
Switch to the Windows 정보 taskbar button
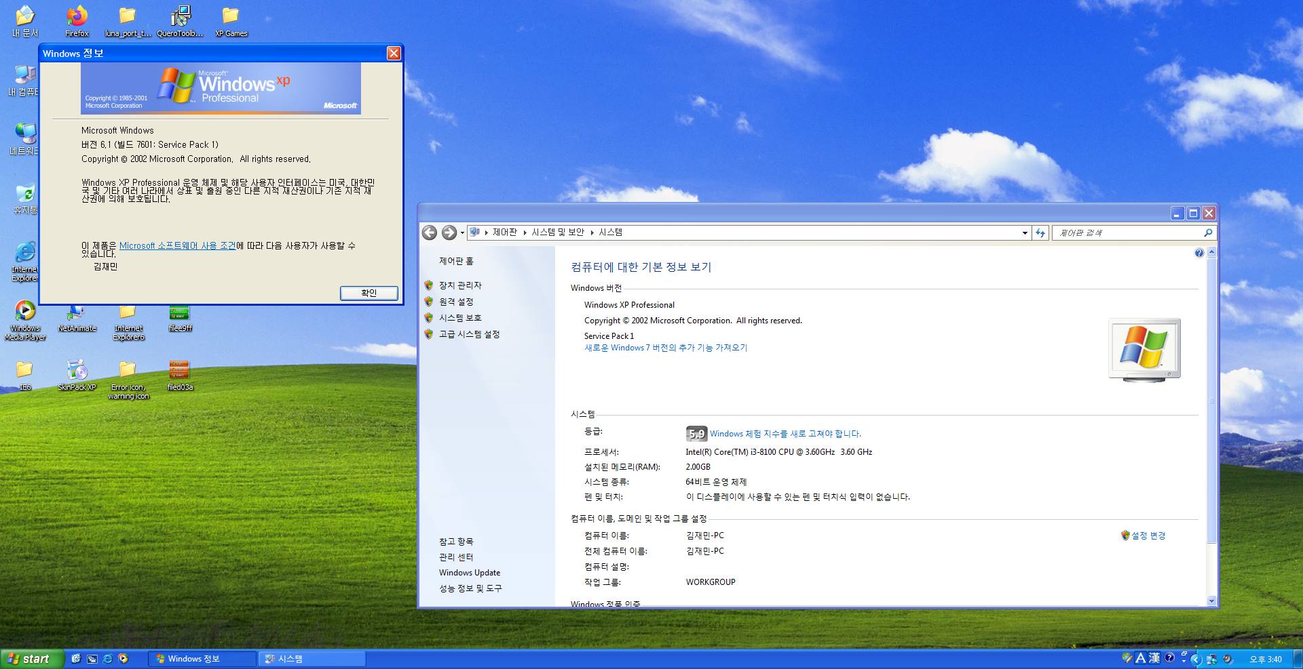pyautogui.click(x=202, y=659)
